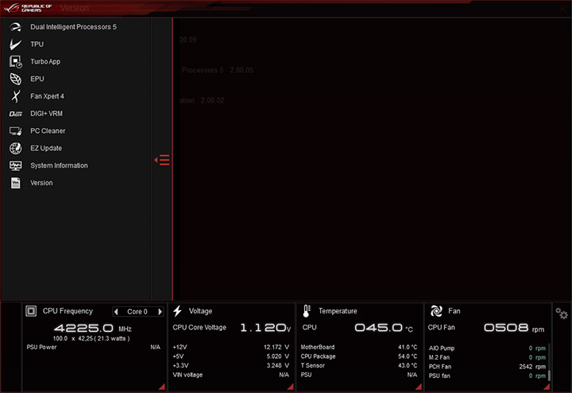Click the VIN voltage row
The width and height of the screenshot is (572, 393).
click(x=231, y=375)
